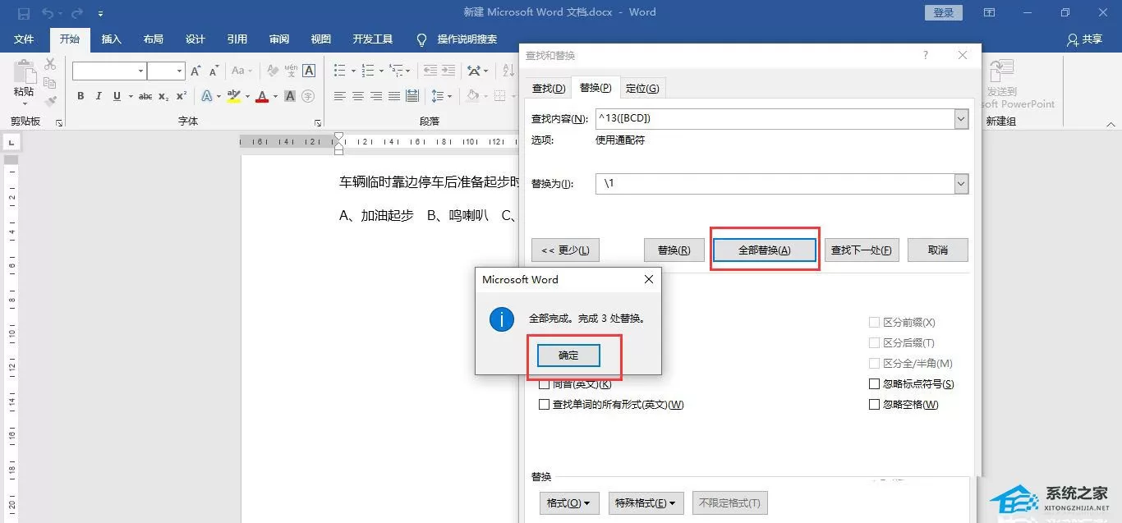
Task: Switch to the 定位(G) tab
Action: 641,88
